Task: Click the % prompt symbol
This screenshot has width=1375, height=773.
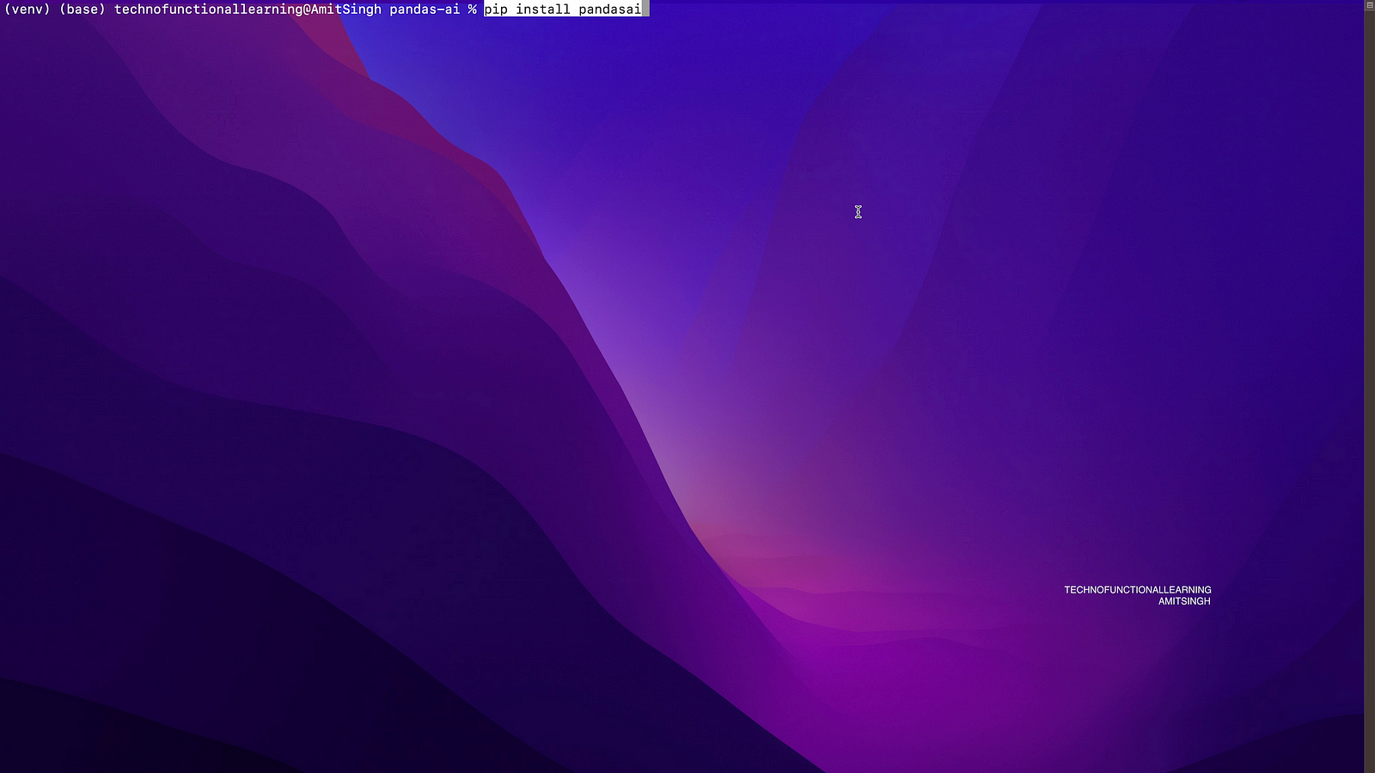Action: point(472,9)
